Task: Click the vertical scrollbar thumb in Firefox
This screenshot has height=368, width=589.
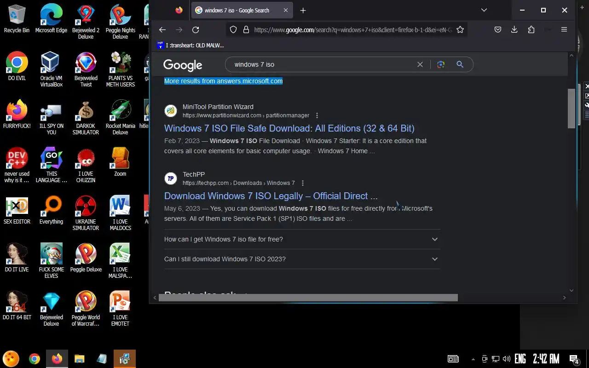Action: 572,108
